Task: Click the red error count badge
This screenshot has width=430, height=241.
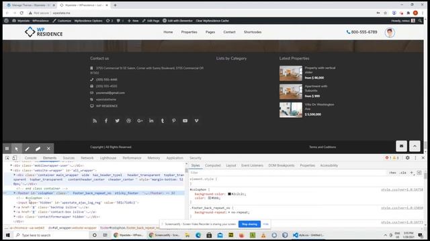Action: click(x=388, y=158)
